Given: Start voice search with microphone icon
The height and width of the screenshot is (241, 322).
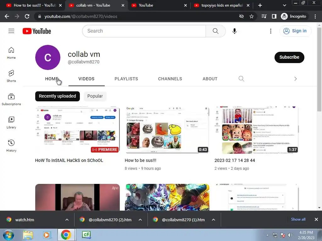Looking at the screenshot, I should pos(234,31).
